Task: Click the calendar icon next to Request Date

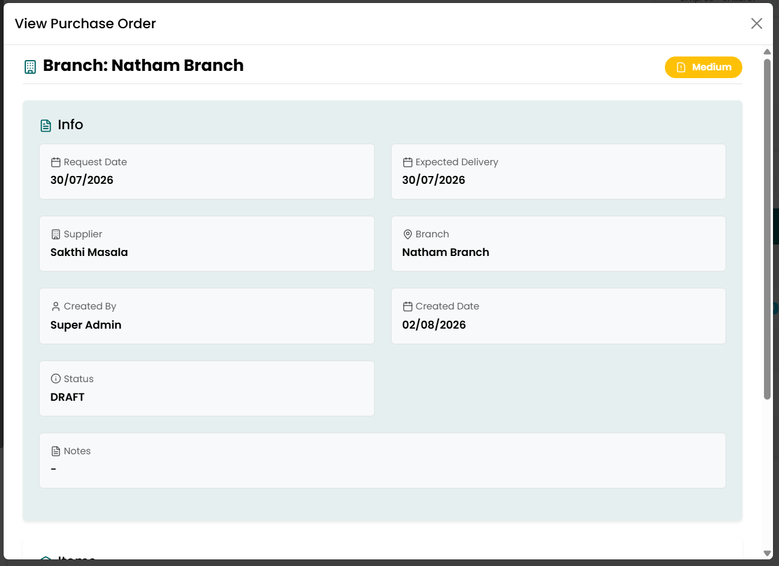Action: tap(56, 162)
